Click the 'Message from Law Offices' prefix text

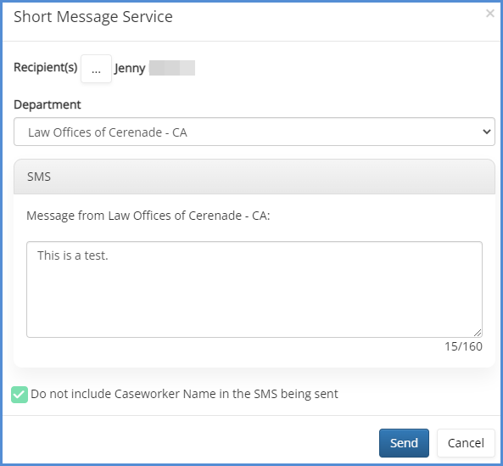point(148,216)
